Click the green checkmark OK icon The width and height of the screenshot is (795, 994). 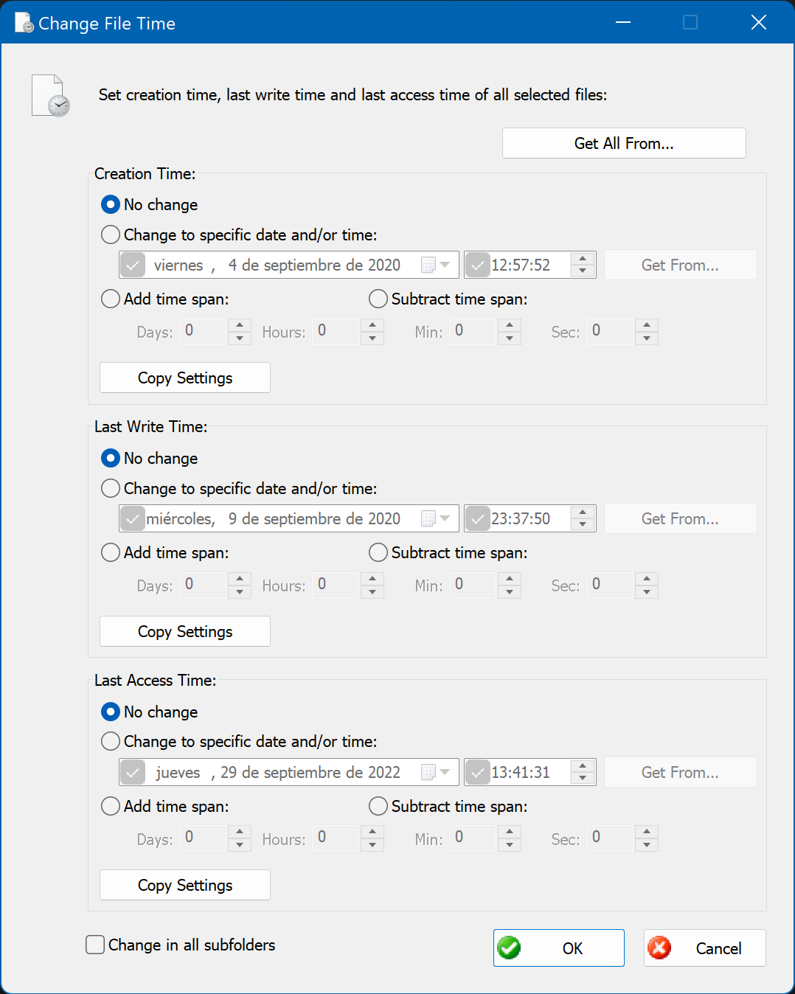[509, 948]
